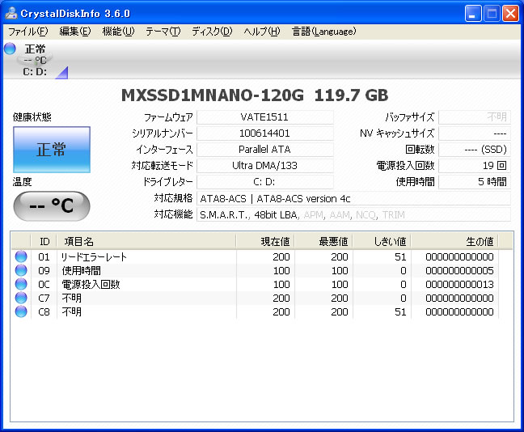The height and width of the screenshot is (432, 524).
Task: Click the 正常 text in disk selector bar
Action: point(35,49)
